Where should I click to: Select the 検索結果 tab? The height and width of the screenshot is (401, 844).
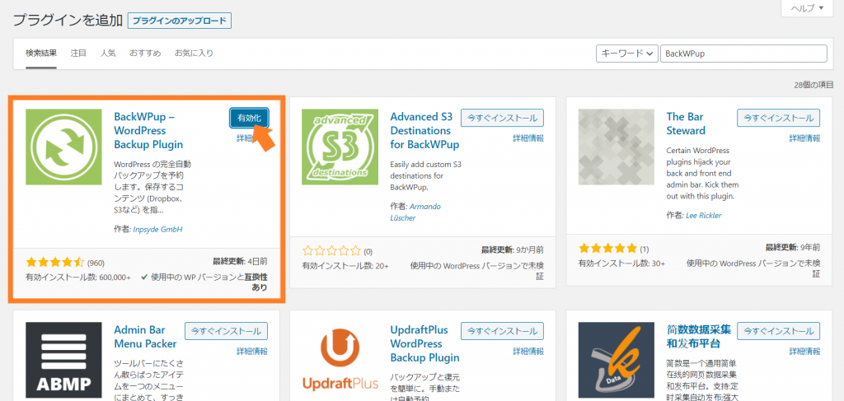coord(41,54)
